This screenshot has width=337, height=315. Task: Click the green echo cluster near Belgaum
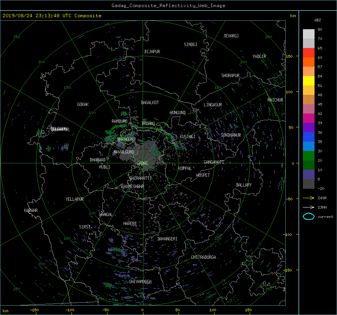coord(40,133)
